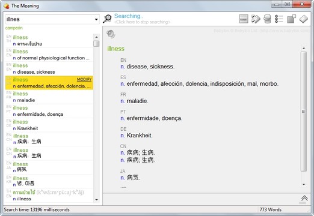Click The Meaning app icon in the title bar

coord(7,6)
